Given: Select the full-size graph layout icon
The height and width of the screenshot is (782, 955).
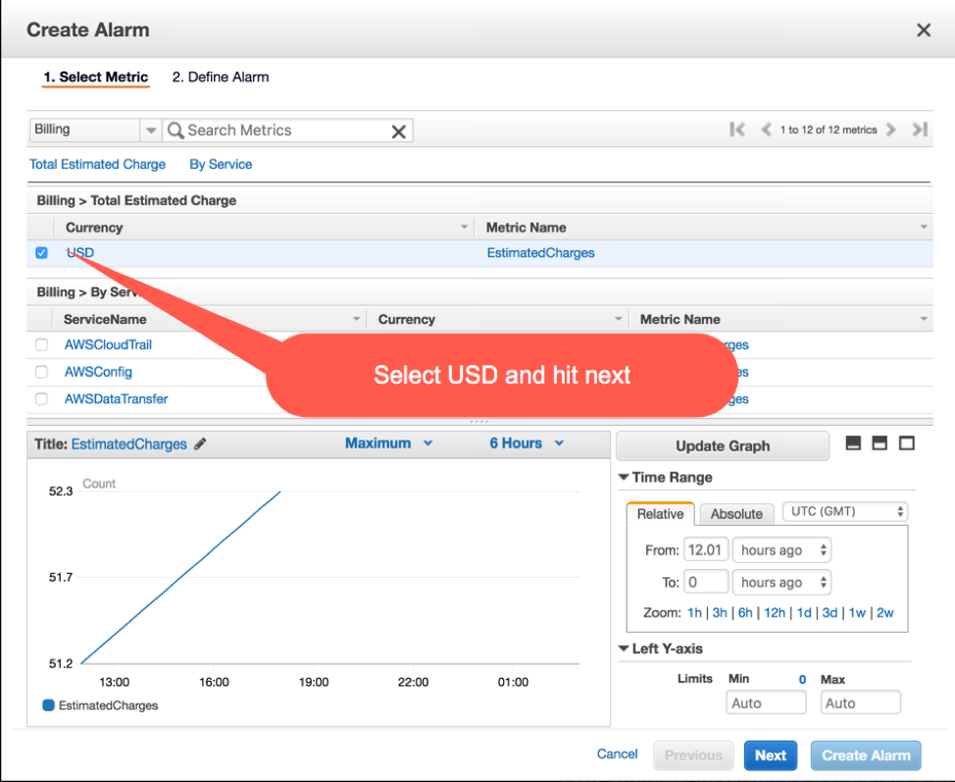Looking at the screenshot, I should [907, 443].
